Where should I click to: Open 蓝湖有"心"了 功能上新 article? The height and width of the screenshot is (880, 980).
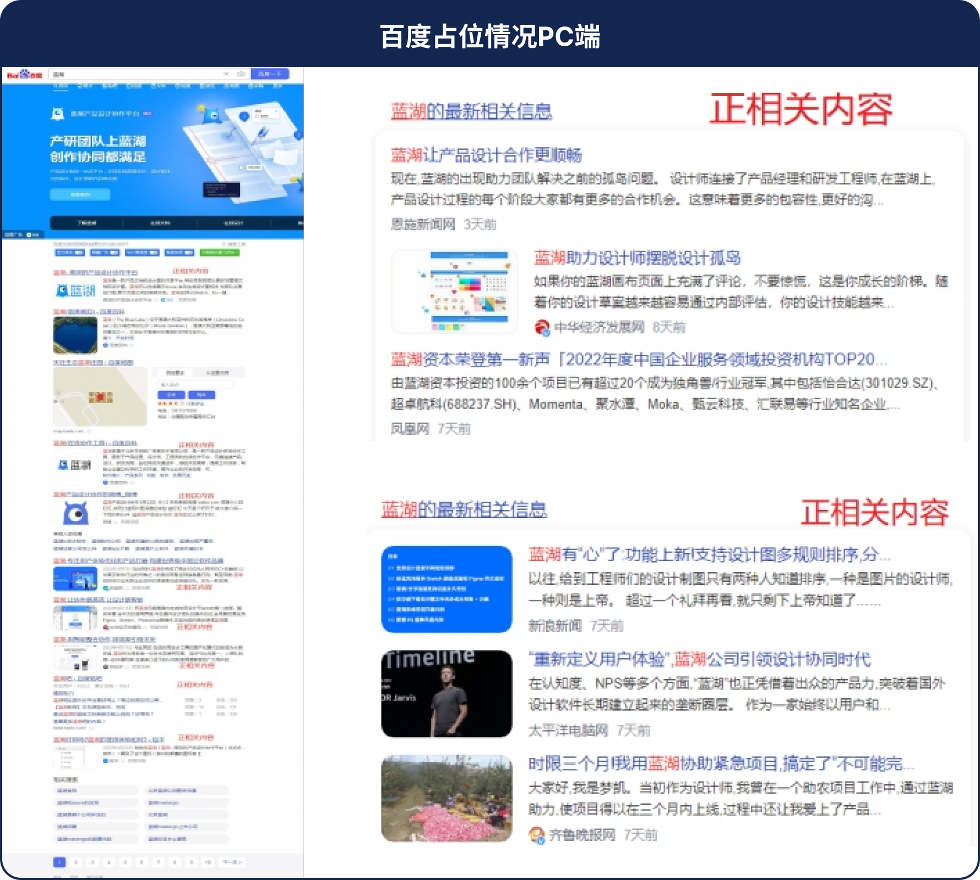(x=710, y=555)
